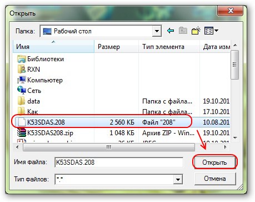Screen dimensions: 255x202
Task: Create a new folder via toolbar icon
Action: pos(196,31)
